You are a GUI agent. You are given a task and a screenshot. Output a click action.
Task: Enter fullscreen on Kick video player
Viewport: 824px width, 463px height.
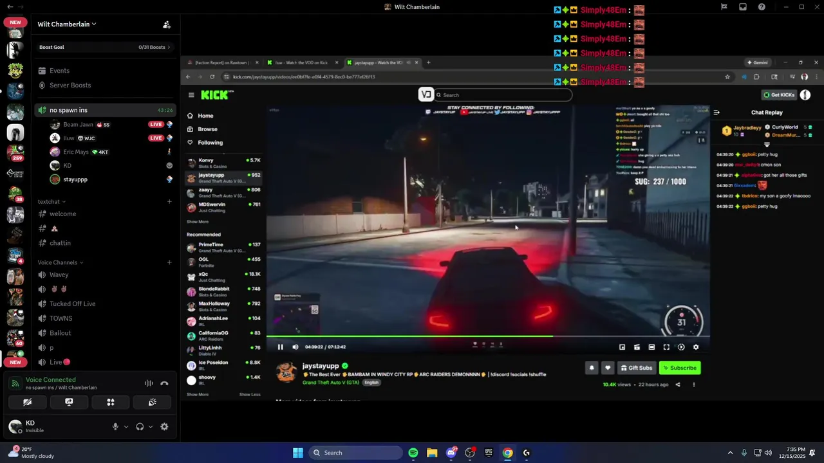tap(666, 347)
